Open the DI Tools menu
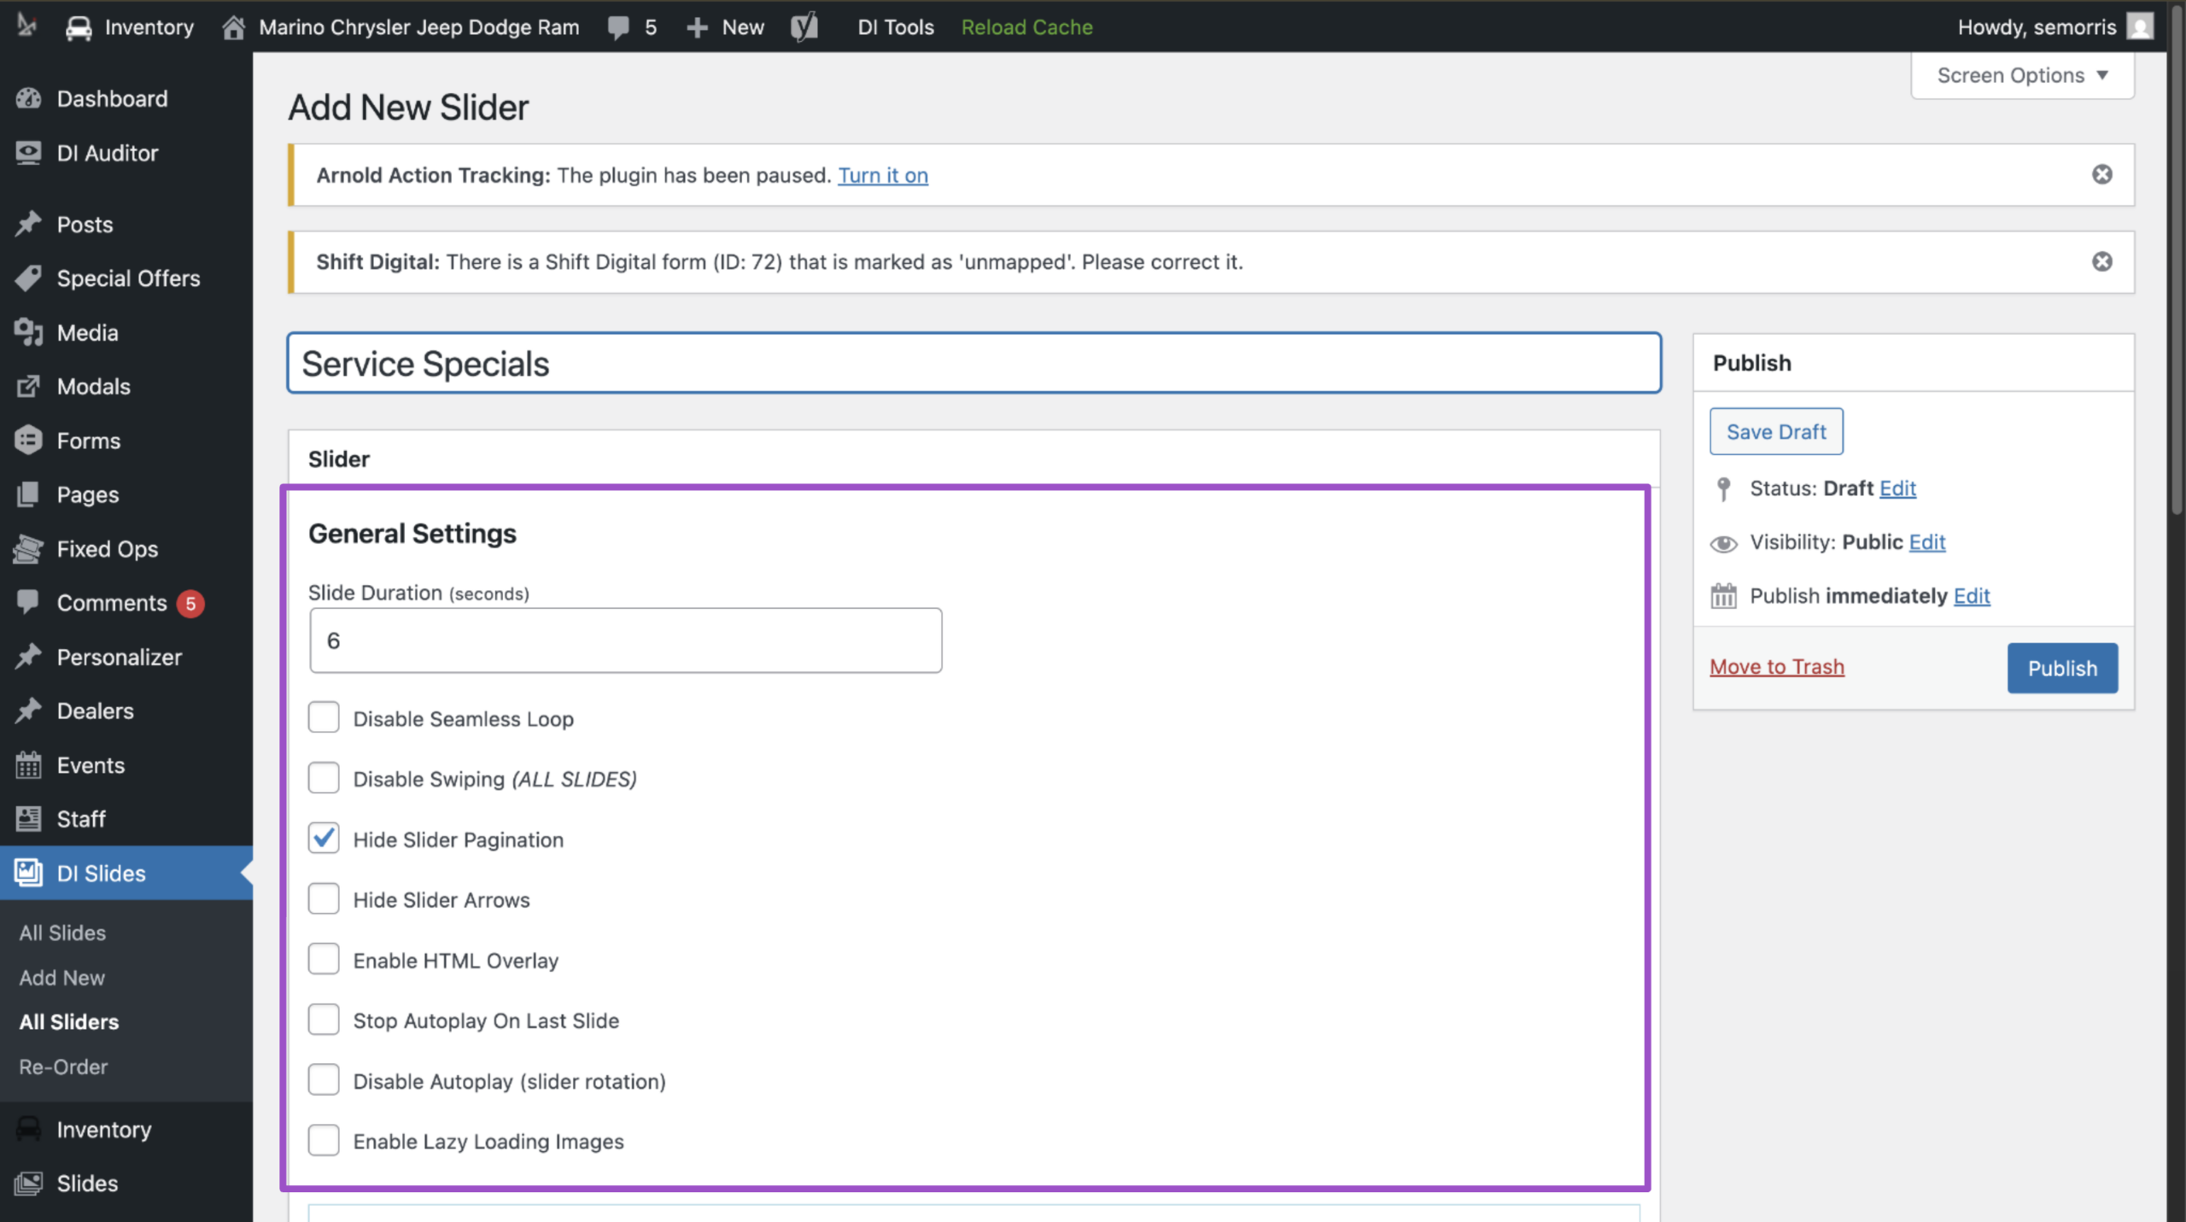 point(895,27)
